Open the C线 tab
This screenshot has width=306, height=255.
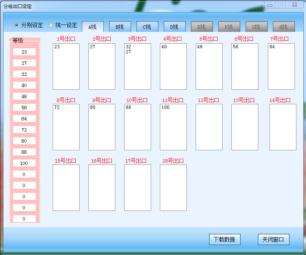coord(147,27)
